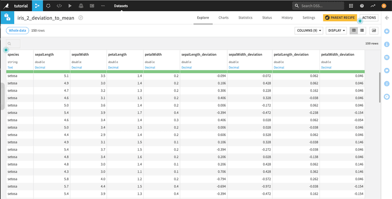Open the info details icon in right sidebar
The height and width of the screenshot is (199, 392).
(387, 44)
